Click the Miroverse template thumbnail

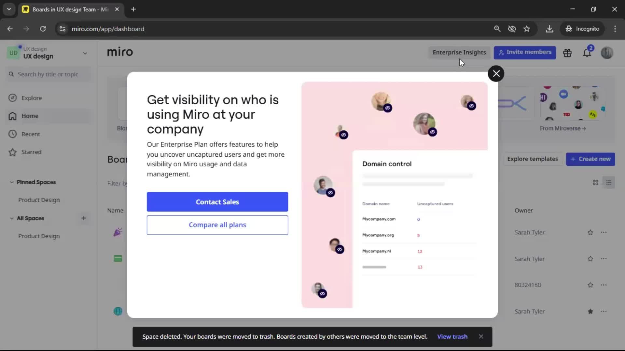pyautogui.click(x=573, y=103)
